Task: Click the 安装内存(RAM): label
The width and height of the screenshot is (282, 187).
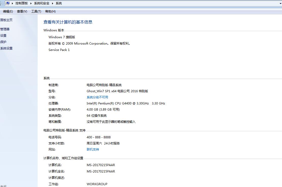Action: (60, 110)
